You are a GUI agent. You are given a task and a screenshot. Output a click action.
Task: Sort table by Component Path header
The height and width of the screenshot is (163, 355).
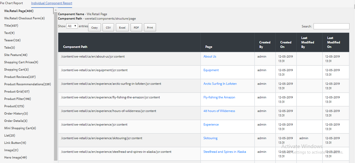tap(75, 47)
